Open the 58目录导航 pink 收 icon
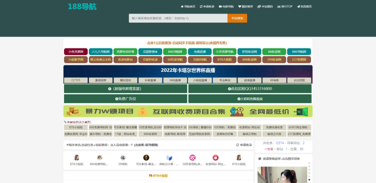This screenshot has width=376, height=183. [x=192, y=158]
